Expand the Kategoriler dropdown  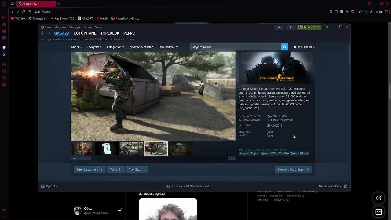pyautogui.click(x=115, y=47)
